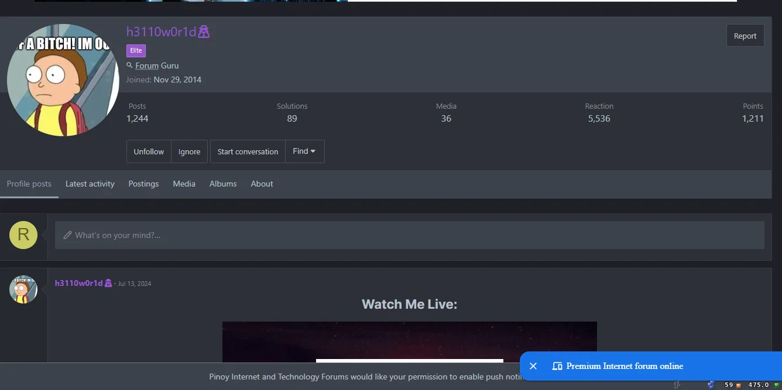Viewport: 782px width, 390px height.
Task: Click the Jul 13, 2024 post date
Action: coord(135,284)
